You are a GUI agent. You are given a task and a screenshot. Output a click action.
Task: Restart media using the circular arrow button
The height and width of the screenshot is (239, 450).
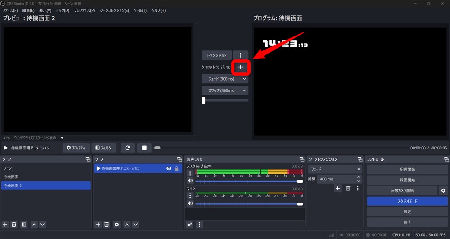pyautogui.click(x=128, y=148)
